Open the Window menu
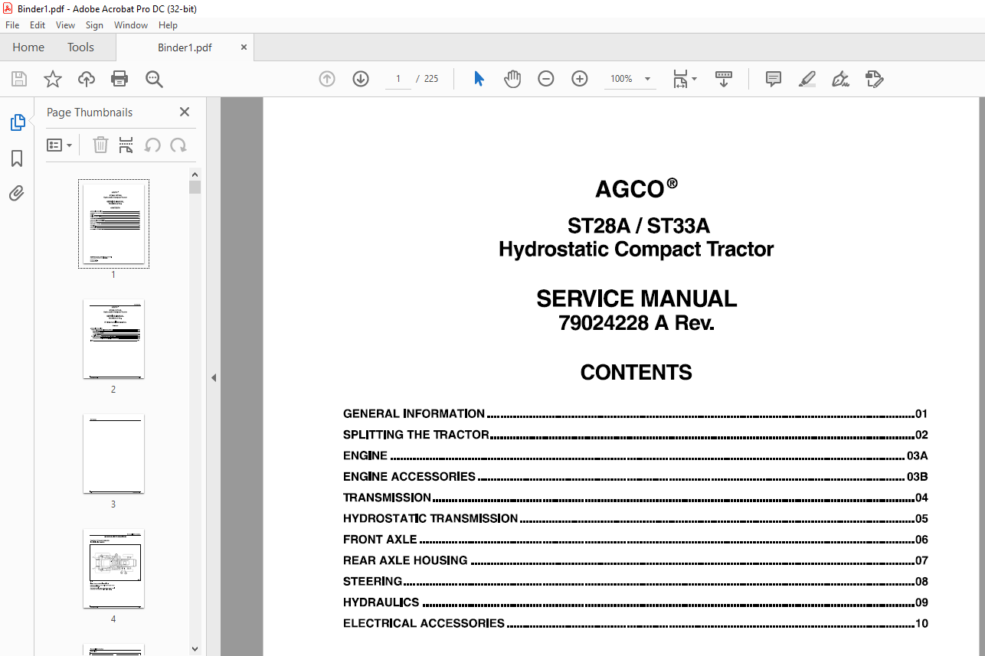985x656 pixels. pos(131,25)
